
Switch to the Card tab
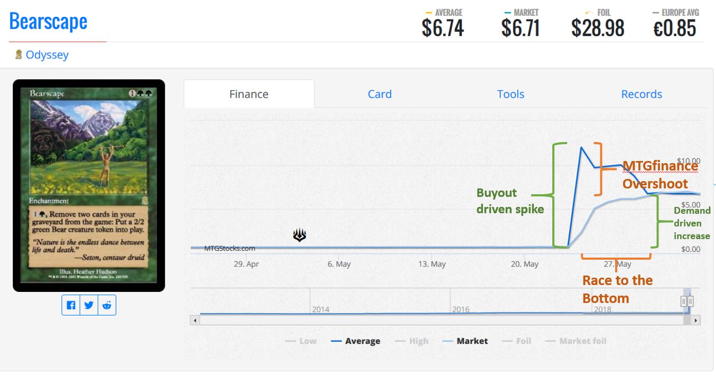point(380,94)
